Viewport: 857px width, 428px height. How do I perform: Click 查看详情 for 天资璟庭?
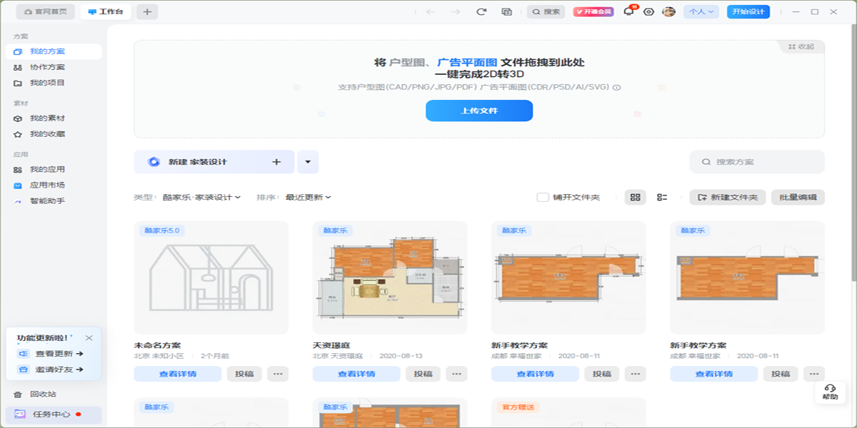[356, 374]
